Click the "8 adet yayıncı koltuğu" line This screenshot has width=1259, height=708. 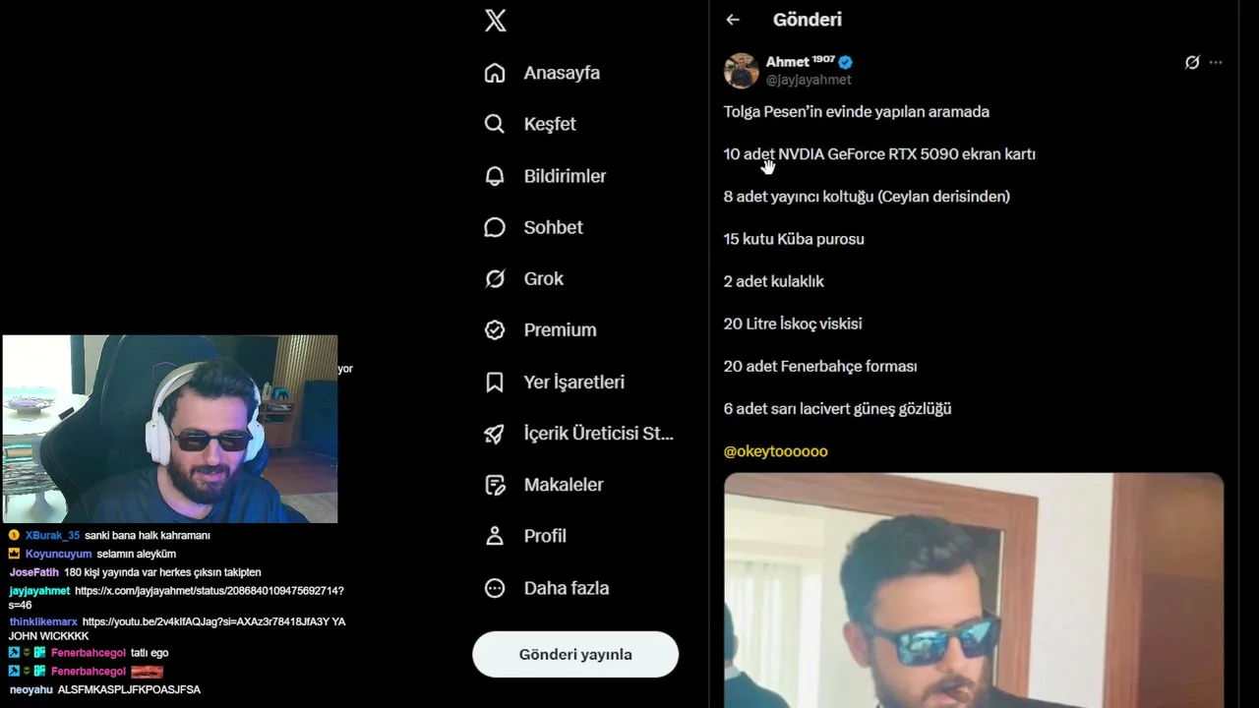[x=867, y=197]
